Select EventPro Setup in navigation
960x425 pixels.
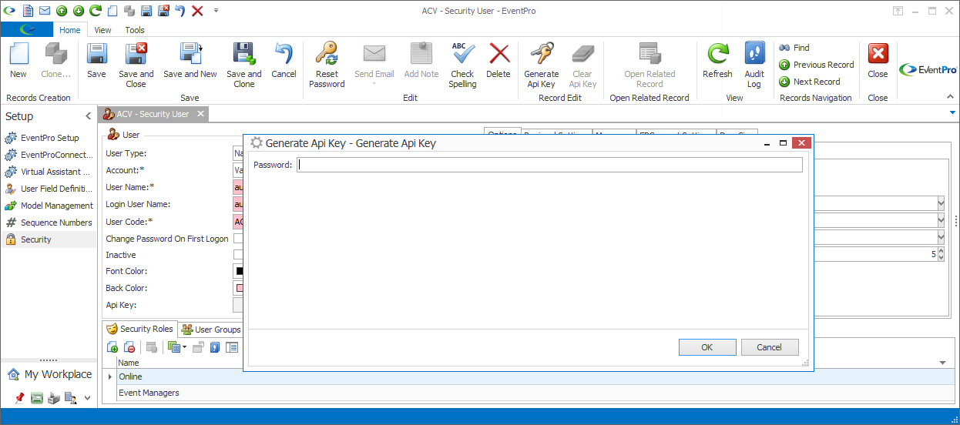coord(49,138)
